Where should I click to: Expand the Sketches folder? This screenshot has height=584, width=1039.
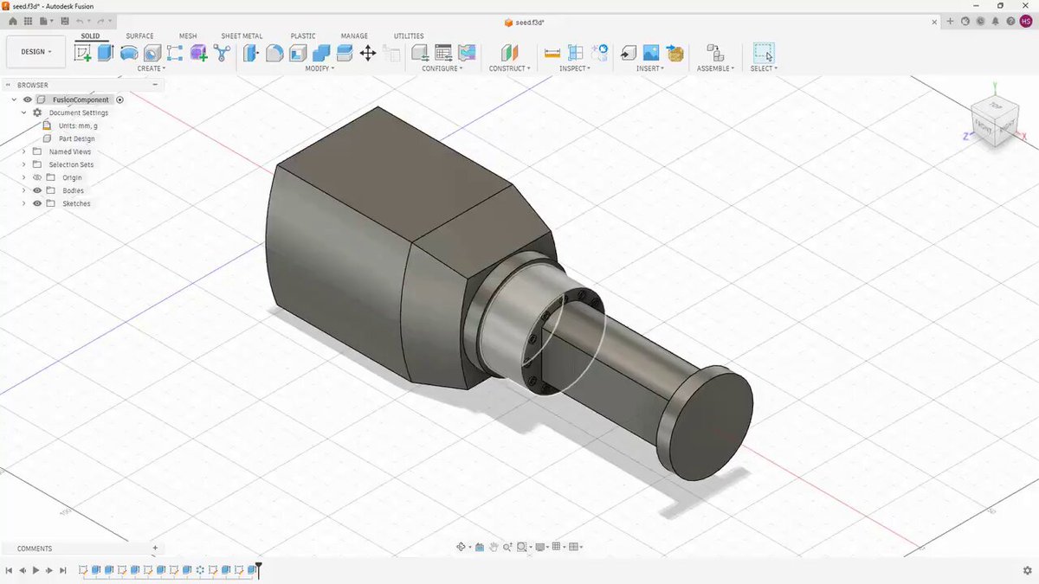pyautogui.click(x=24, y=203)
